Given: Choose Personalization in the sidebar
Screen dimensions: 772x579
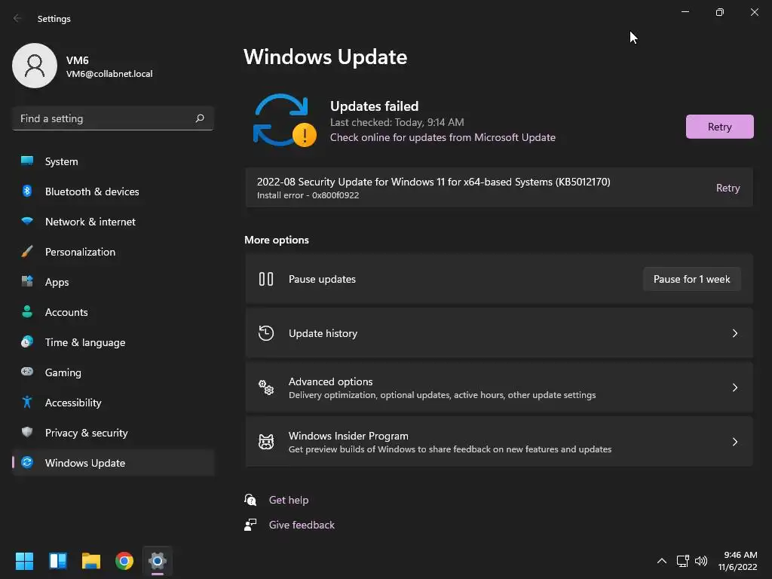Looking at the screenshot, I should coord(113,252).
